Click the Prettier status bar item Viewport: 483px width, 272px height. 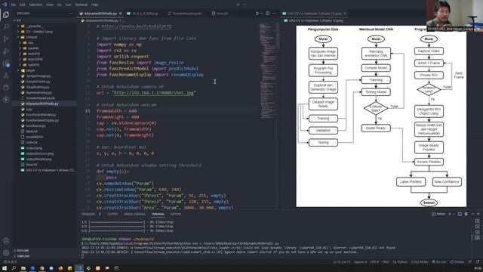tap(457, 262)
